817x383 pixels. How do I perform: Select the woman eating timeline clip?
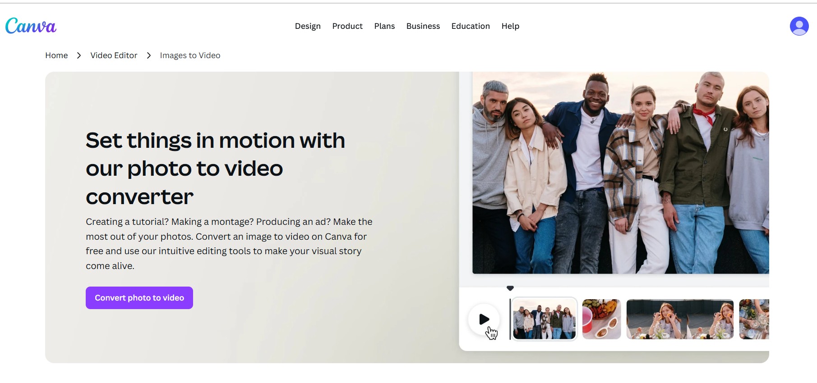click(x=680, y=319)
